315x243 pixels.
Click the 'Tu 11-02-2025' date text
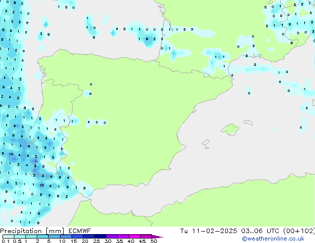[x=209, y=231]
